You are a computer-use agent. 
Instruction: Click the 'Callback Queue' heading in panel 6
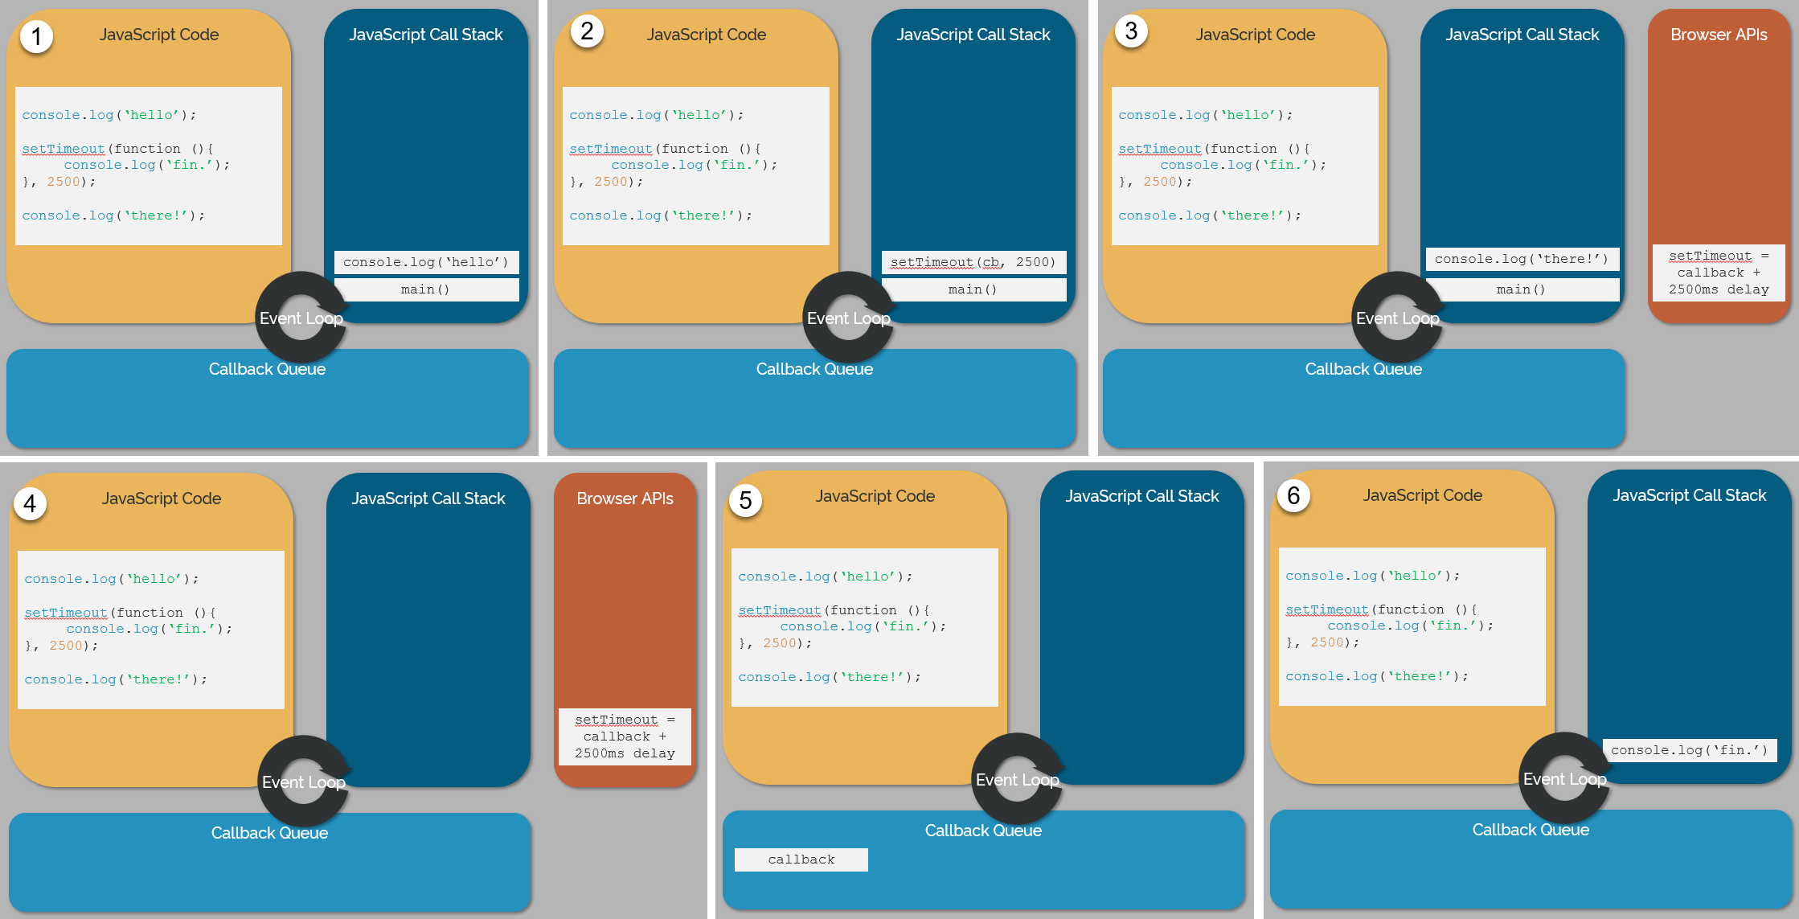click(x=1531, y=830)
